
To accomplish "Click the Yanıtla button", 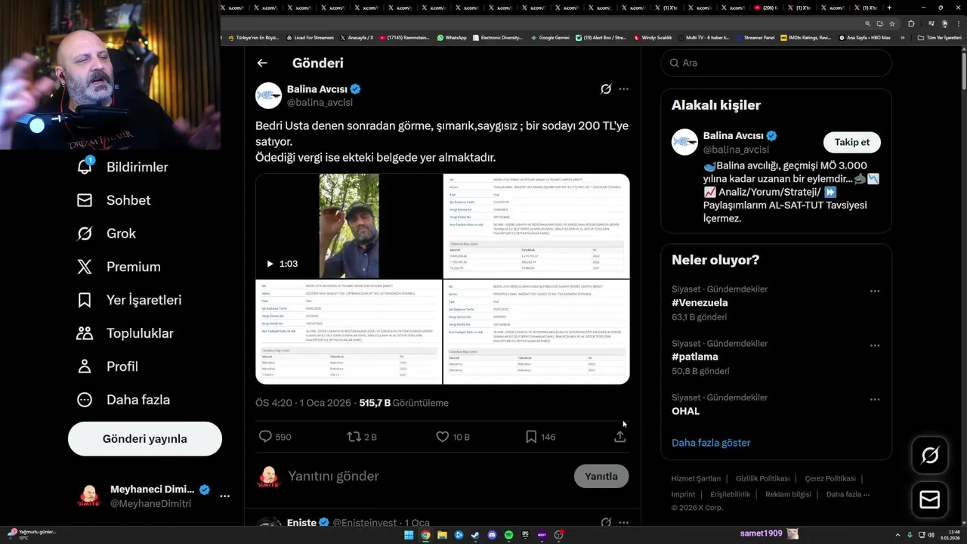I will pyautogui.click(x=601, y=476).
